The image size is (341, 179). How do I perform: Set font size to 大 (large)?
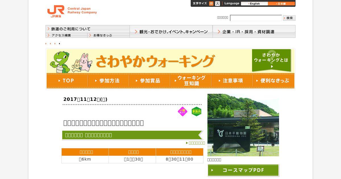click(x=217, y=4)
